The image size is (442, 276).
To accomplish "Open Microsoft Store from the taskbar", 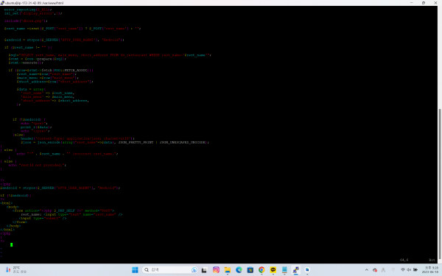I will point(250,270).
